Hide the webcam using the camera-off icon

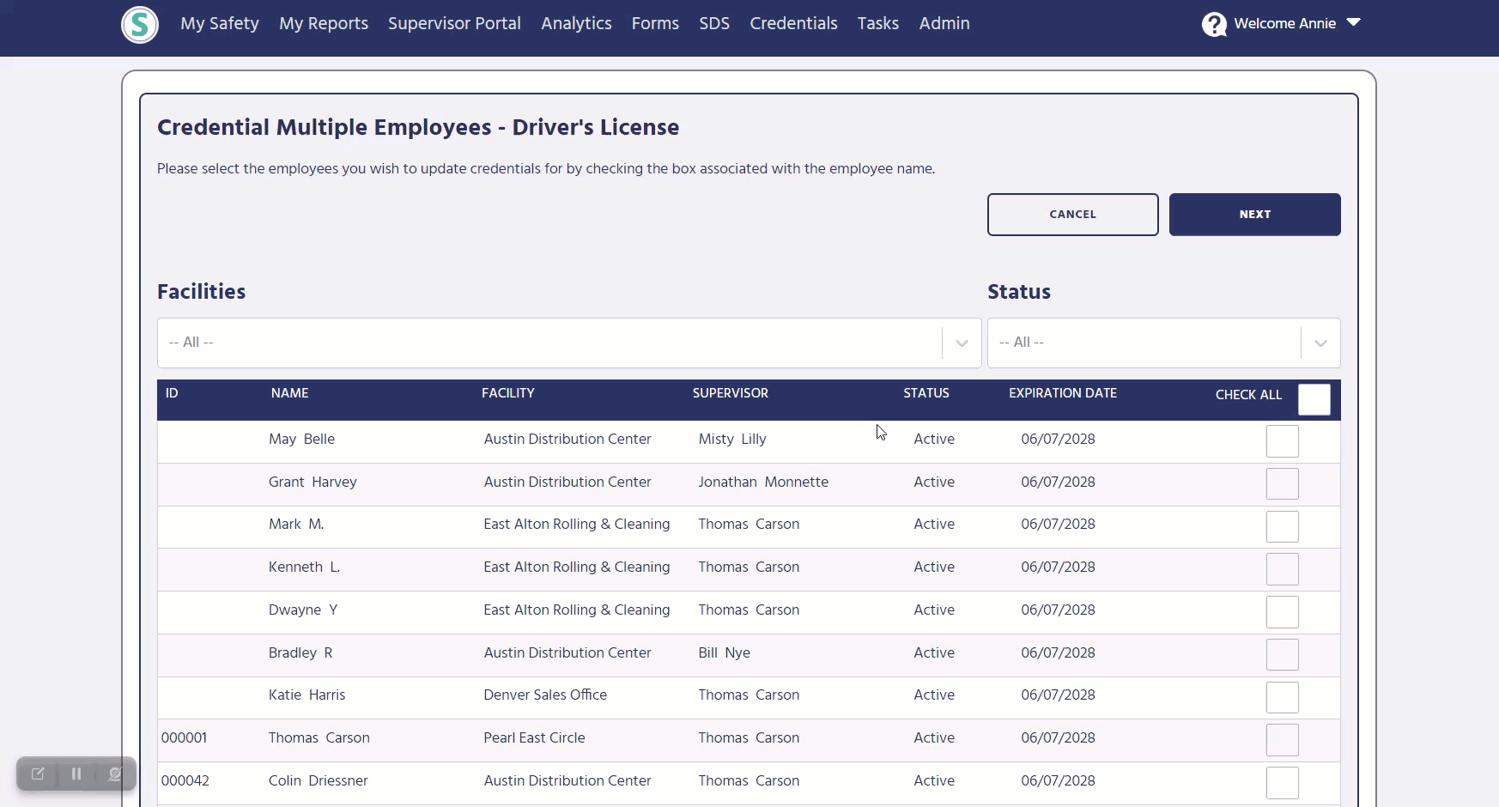tap(115, 774)
